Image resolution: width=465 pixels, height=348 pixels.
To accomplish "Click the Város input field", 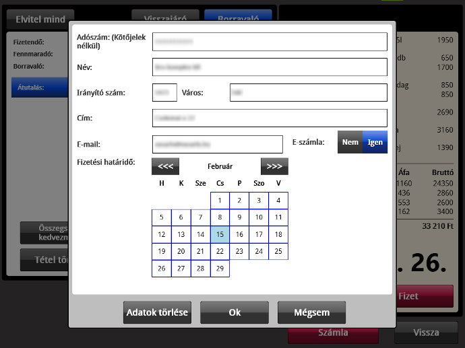I will (x=308, y=92).
